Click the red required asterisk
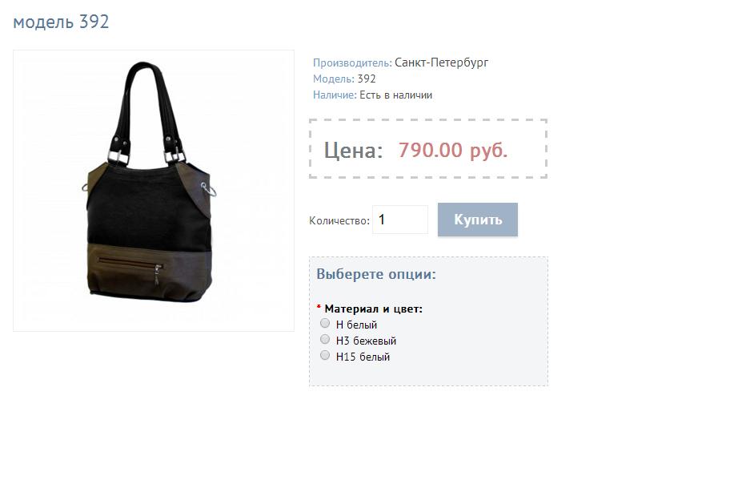 point(319,307)
